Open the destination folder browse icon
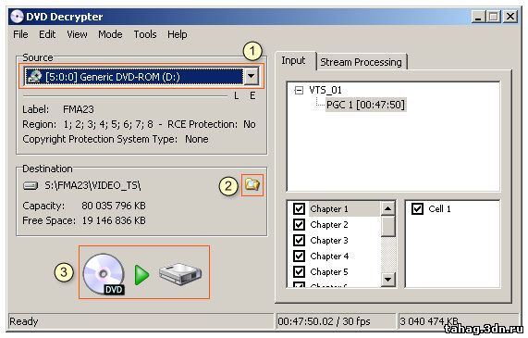 click(x=252, y=185)
